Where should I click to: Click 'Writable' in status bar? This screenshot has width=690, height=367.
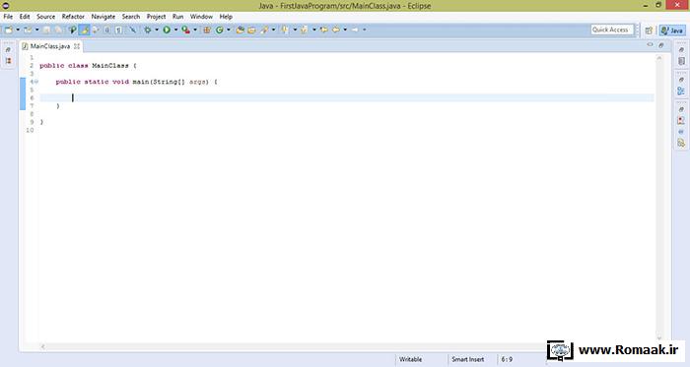tap(411, 359)
